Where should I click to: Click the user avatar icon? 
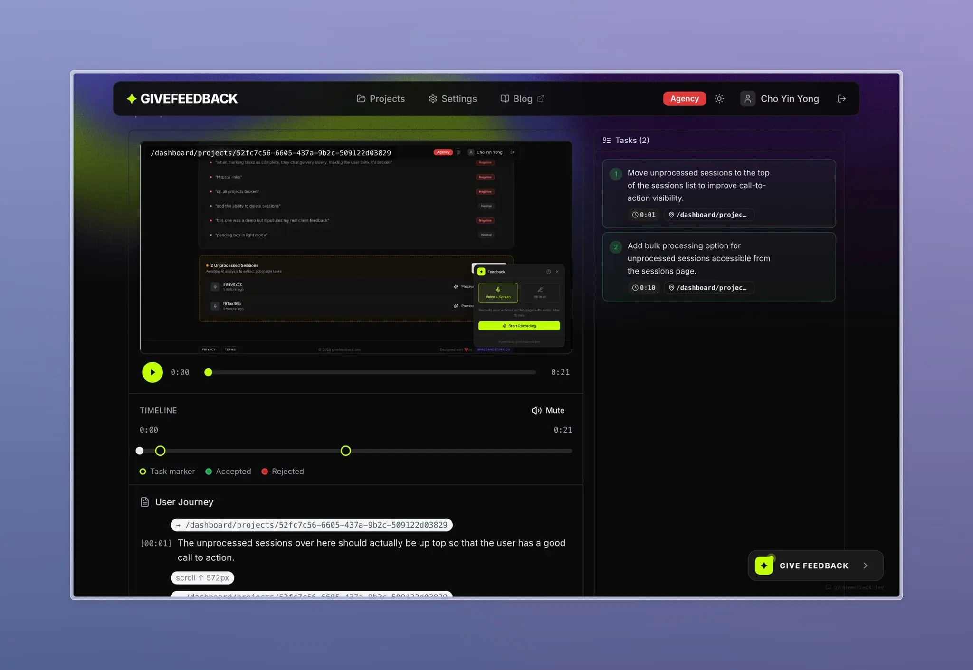[x=747, y=99]
